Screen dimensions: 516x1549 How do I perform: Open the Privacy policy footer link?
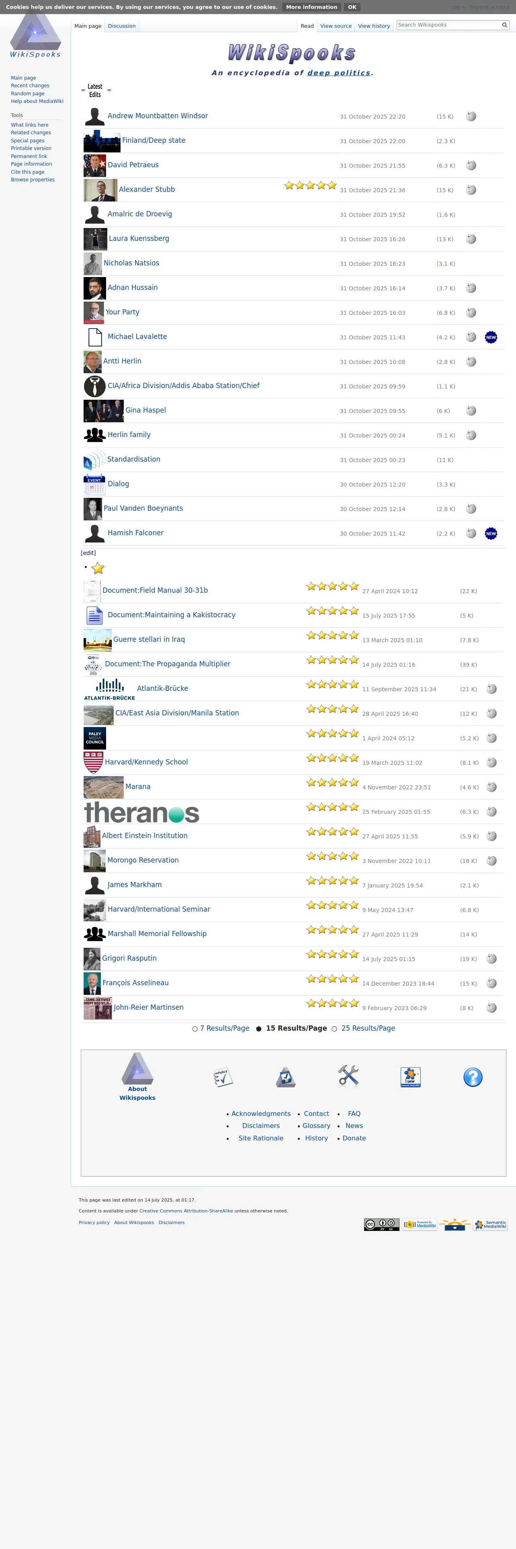click(x=94, y=1222)
